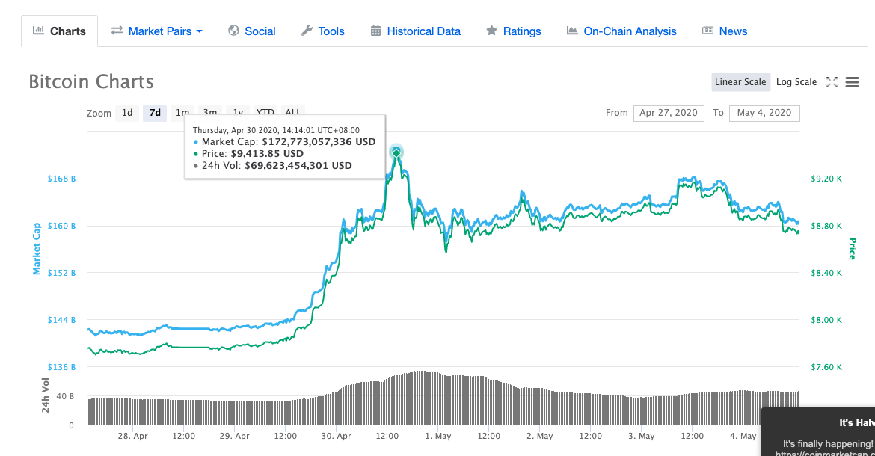Viewport: 875px width, 456px height.
Task: Click the 29. Apr date label
Action: pyautogui.click(x=234, y=436)
